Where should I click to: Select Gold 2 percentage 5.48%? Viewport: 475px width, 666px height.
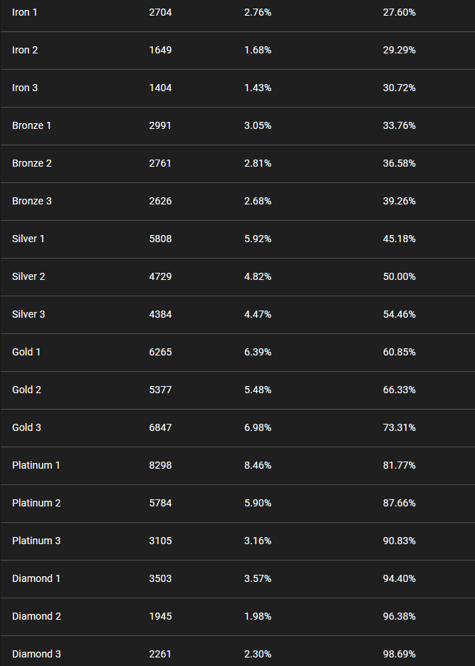tap(258, 390)
